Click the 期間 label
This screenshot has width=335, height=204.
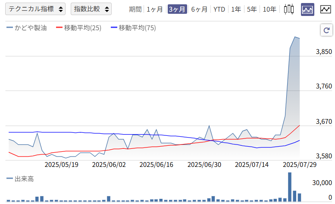pyautogui.click(x=135, y=9)
